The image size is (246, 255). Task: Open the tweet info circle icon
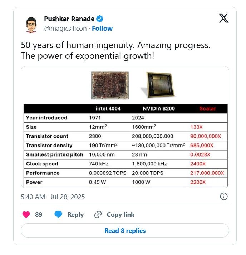(223, 196)
